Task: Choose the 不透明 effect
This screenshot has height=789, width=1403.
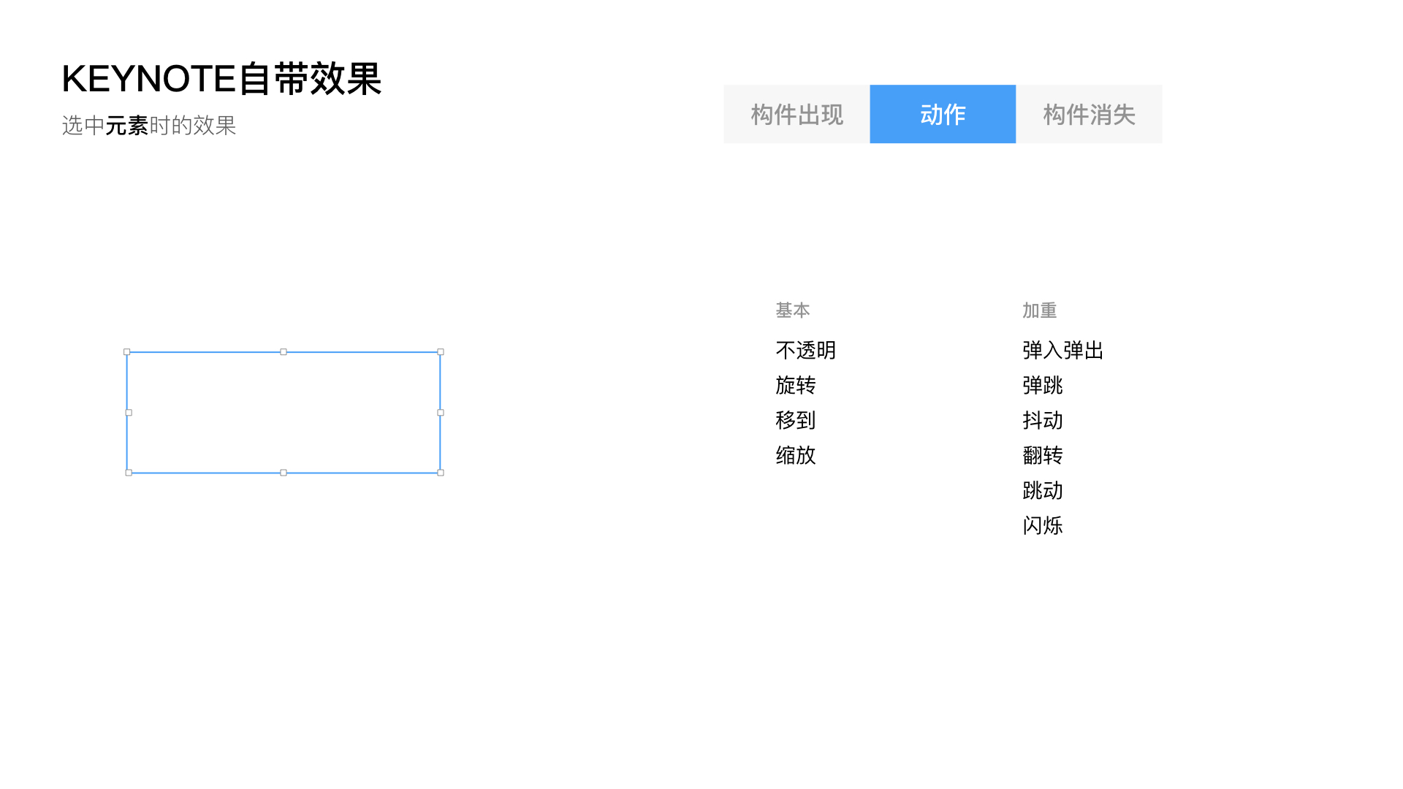Action: 805,351
